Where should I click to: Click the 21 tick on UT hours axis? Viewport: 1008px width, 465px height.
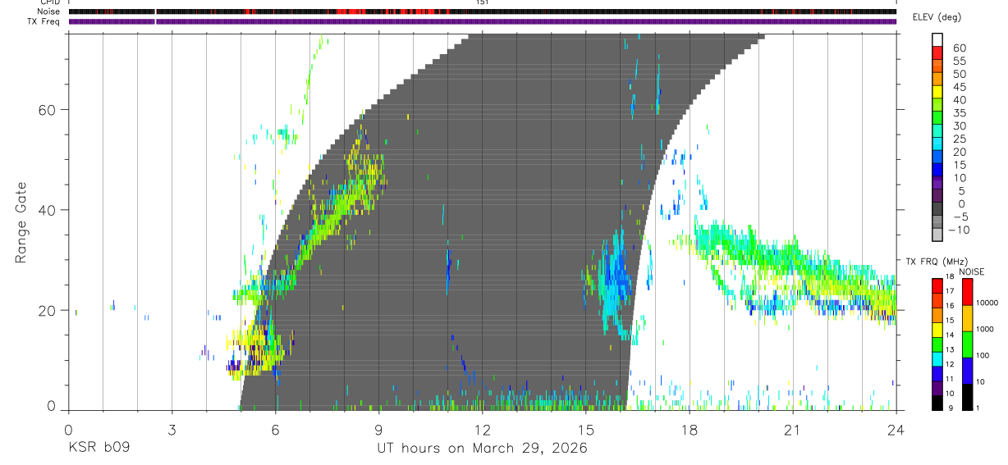tap(793, 430)
